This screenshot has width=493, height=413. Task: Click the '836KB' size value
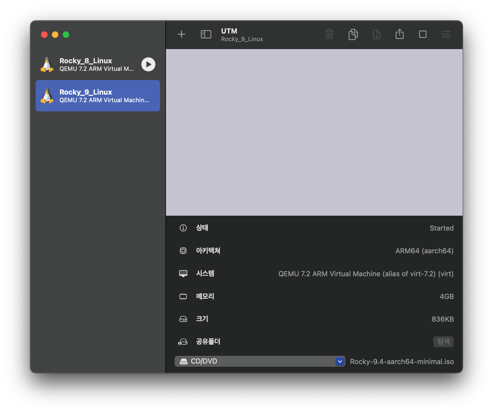(443, 319)
